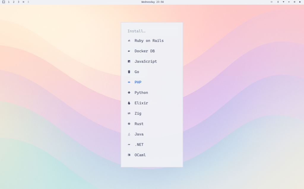Click the Java coffee cup icon

pyautogui.click(x=129, y=134)
